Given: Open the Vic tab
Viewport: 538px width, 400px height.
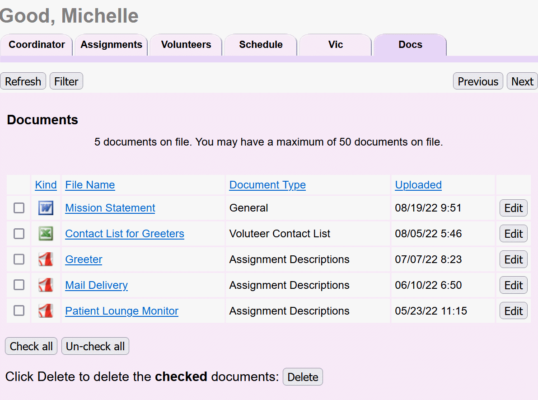Looking at the screenshot, I should 335,45.
